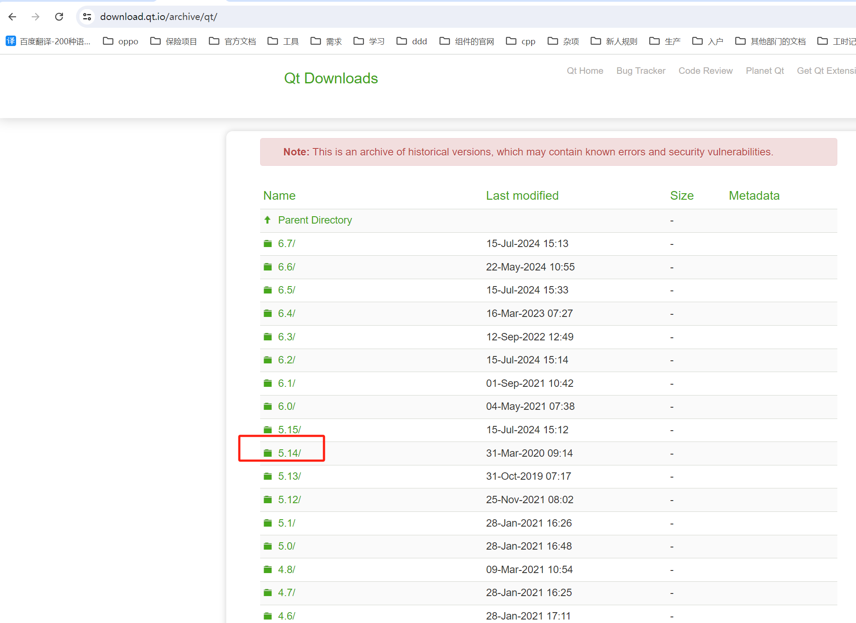This screenshot has width=856, height=623.
Task: Open the 5.14/ directory link
Action: 290,453
